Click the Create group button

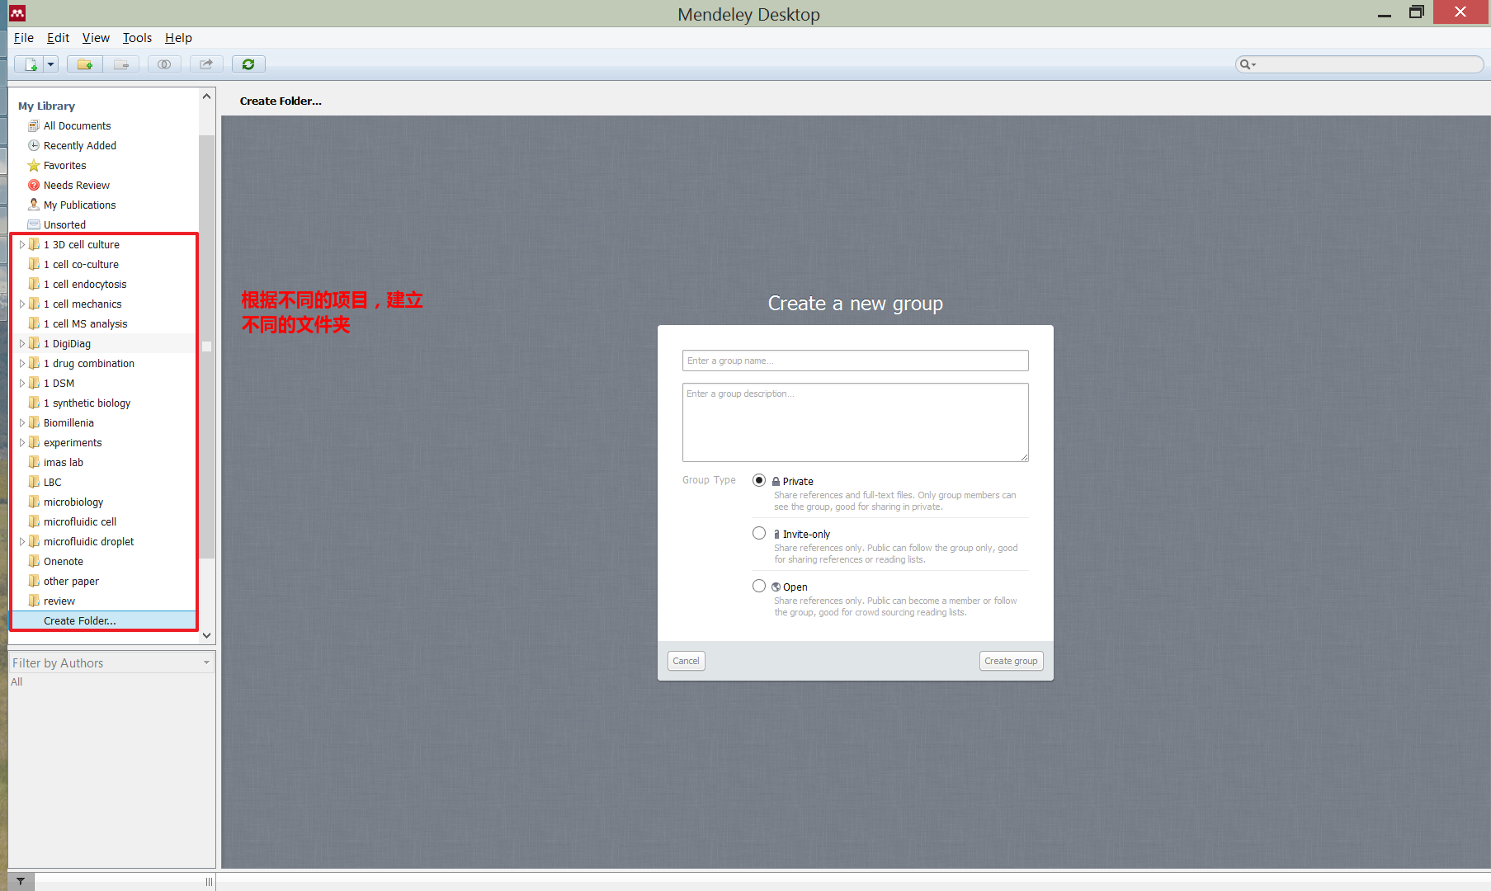[x=1011, y=661]
